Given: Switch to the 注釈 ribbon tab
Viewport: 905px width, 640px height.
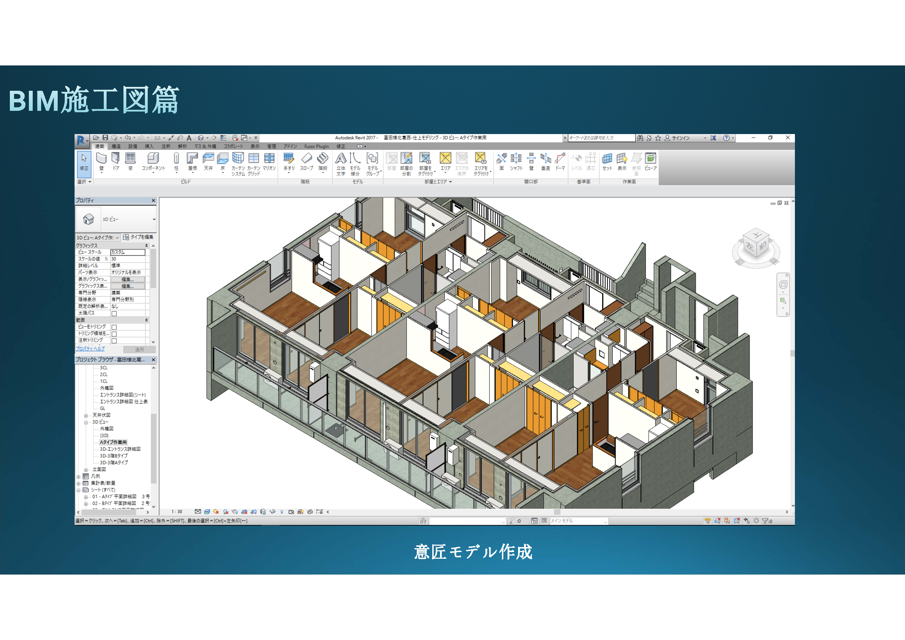Looking at the screenshot, I should (x=166, y=146).
